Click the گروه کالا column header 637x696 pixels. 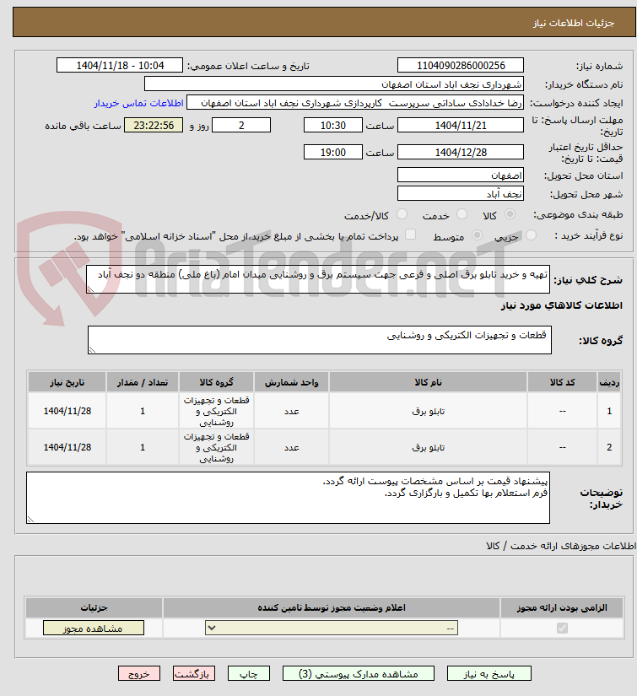pyautogui.click(x=216, y=382)
